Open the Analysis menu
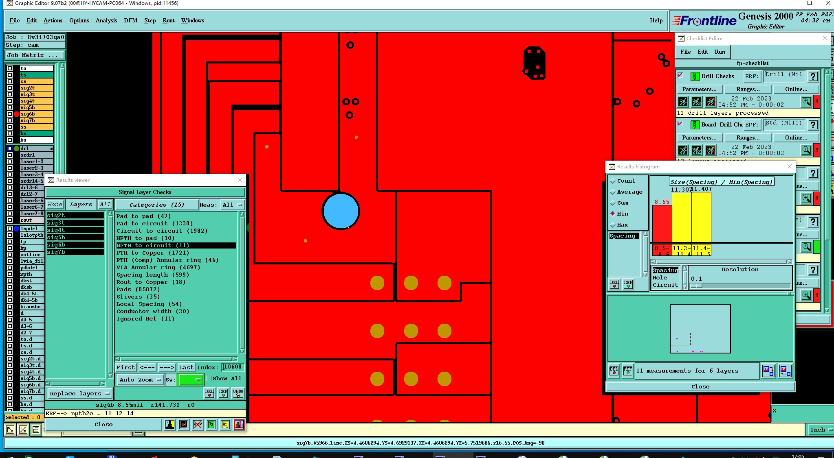The image size is (834, 458). click(x=106, y=20)
